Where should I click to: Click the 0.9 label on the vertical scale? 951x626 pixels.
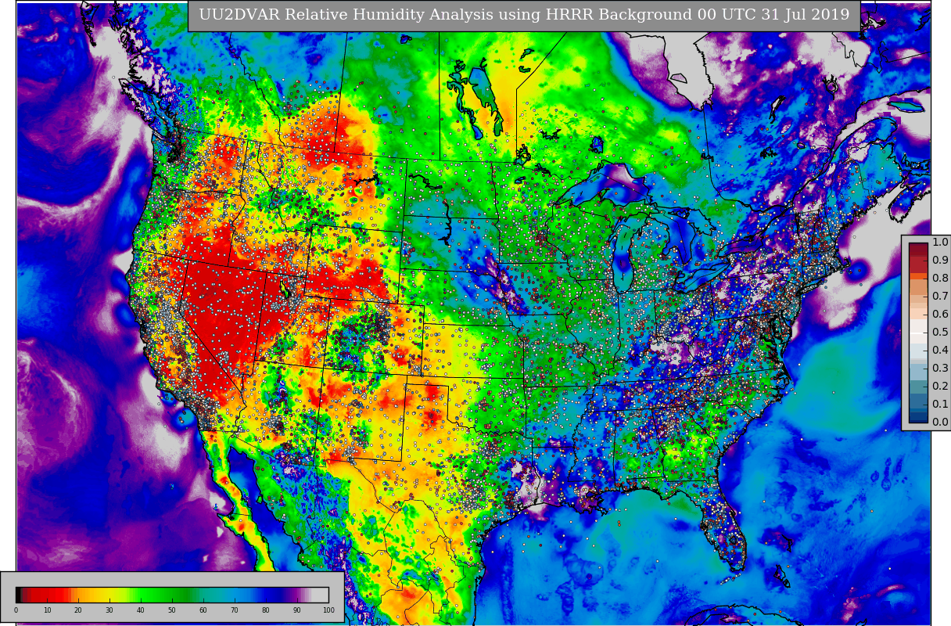[940, 260]
